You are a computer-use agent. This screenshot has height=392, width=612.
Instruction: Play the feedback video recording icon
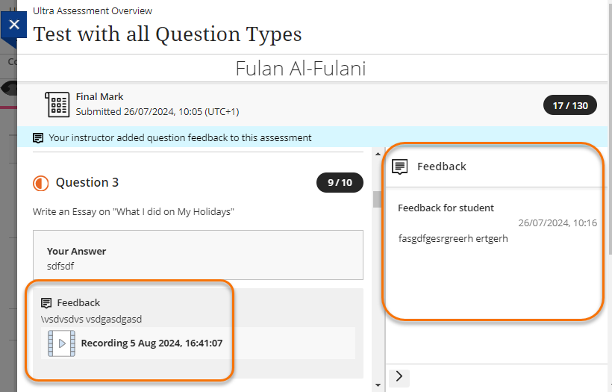(61, 343)
